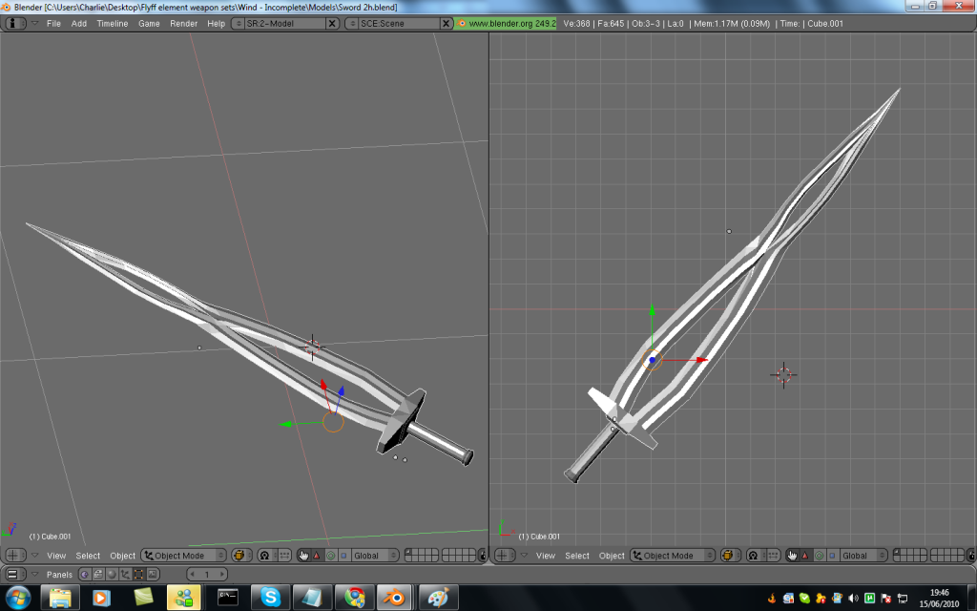Open the Render menu in the top bar
The image size is (977, 611).
[183, 23]
